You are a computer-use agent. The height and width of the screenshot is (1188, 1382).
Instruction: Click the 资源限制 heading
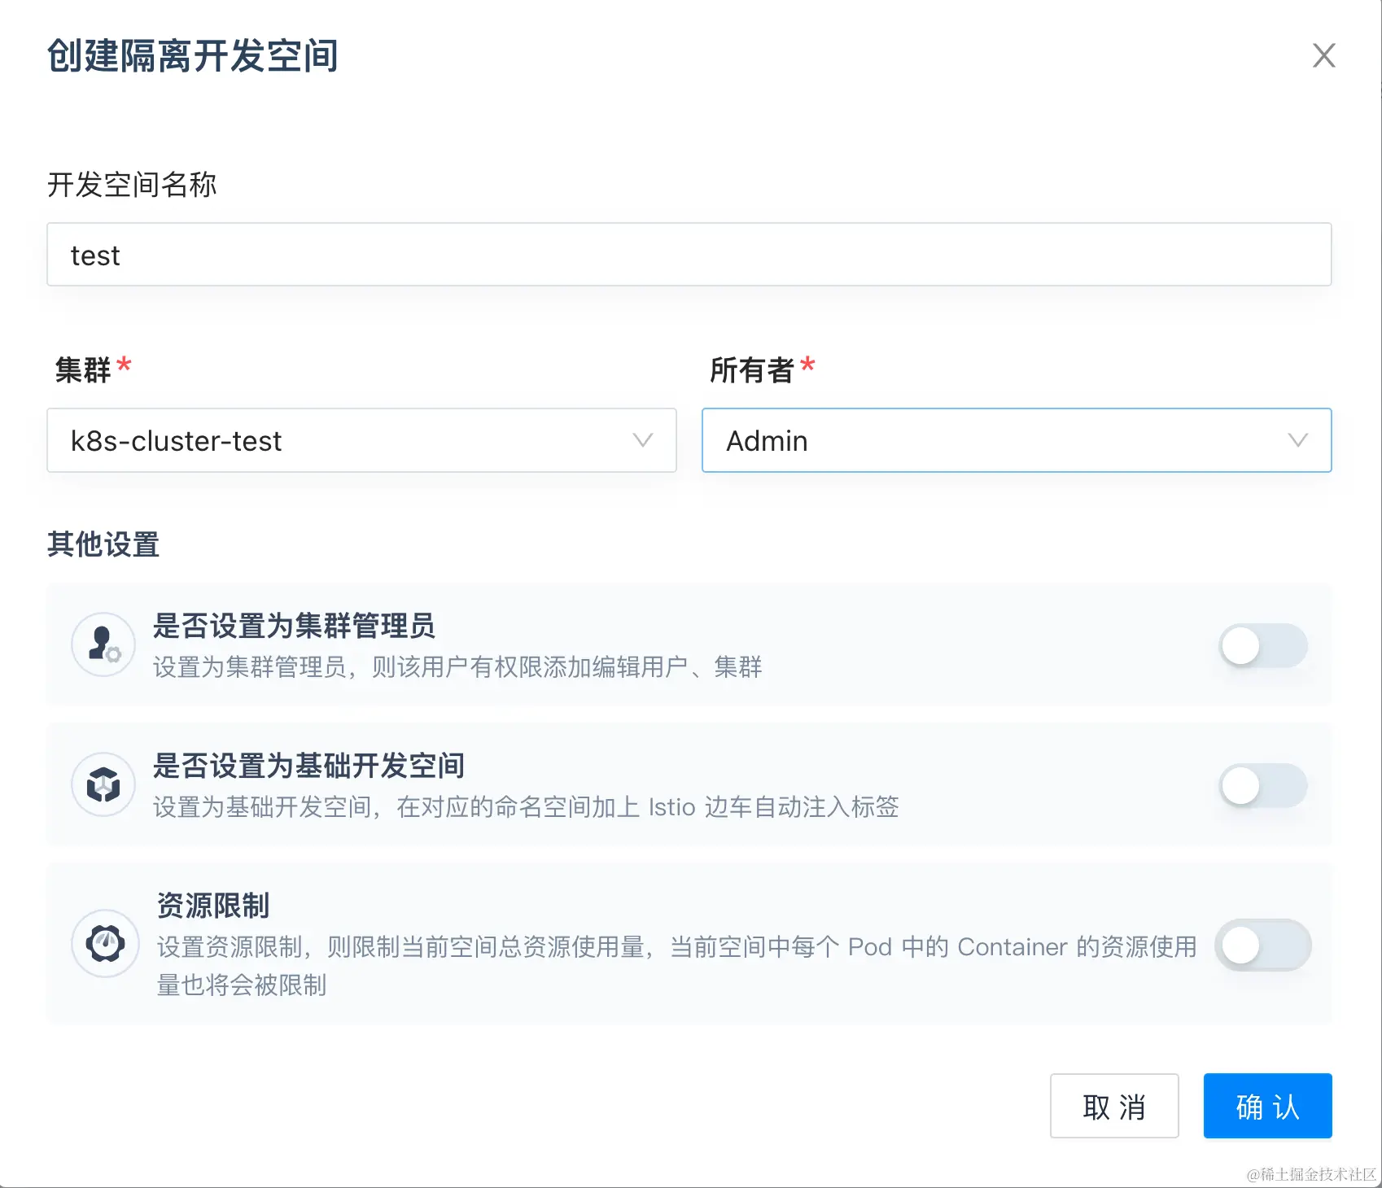[212, 905]
